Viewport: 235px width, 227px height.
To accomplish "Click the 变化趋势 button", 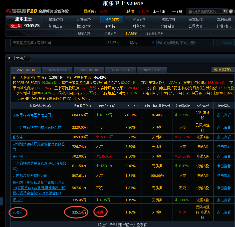I will click(x=223, y=69).
